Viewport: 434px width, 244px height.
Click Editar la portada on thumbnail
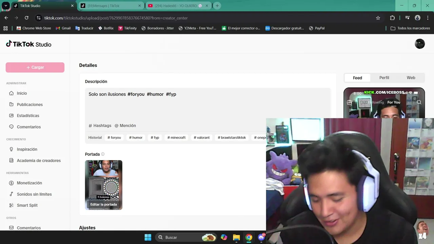tap(103, 204)
